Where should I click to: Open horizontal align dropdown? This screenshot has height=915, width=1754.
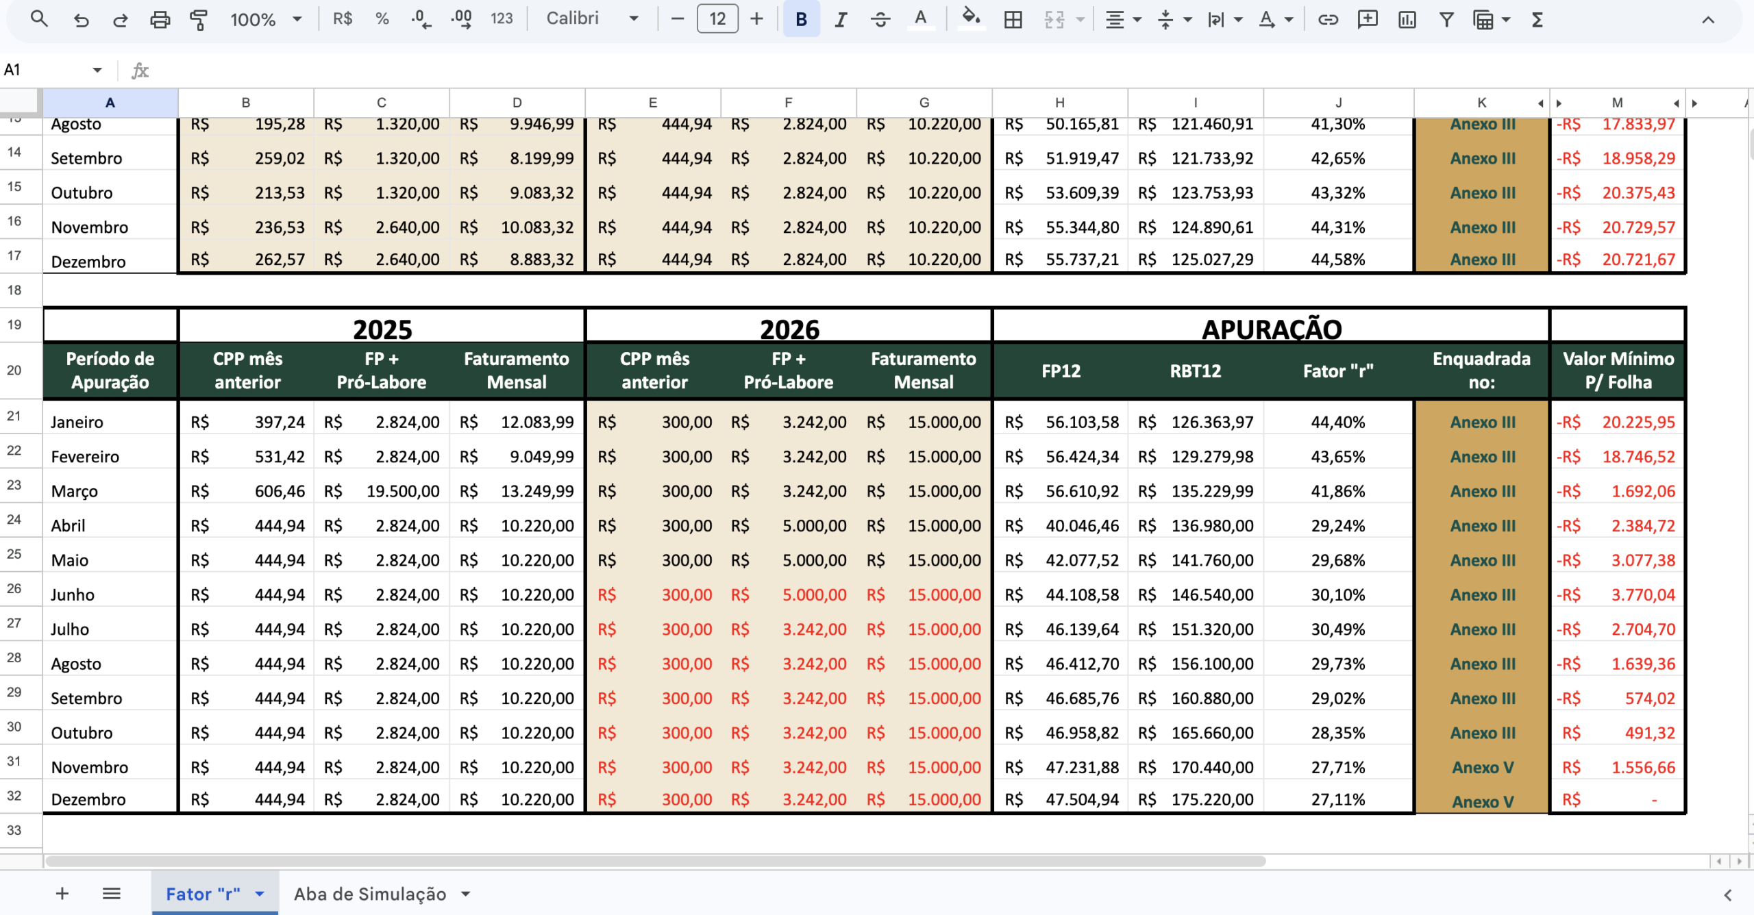1122,19
